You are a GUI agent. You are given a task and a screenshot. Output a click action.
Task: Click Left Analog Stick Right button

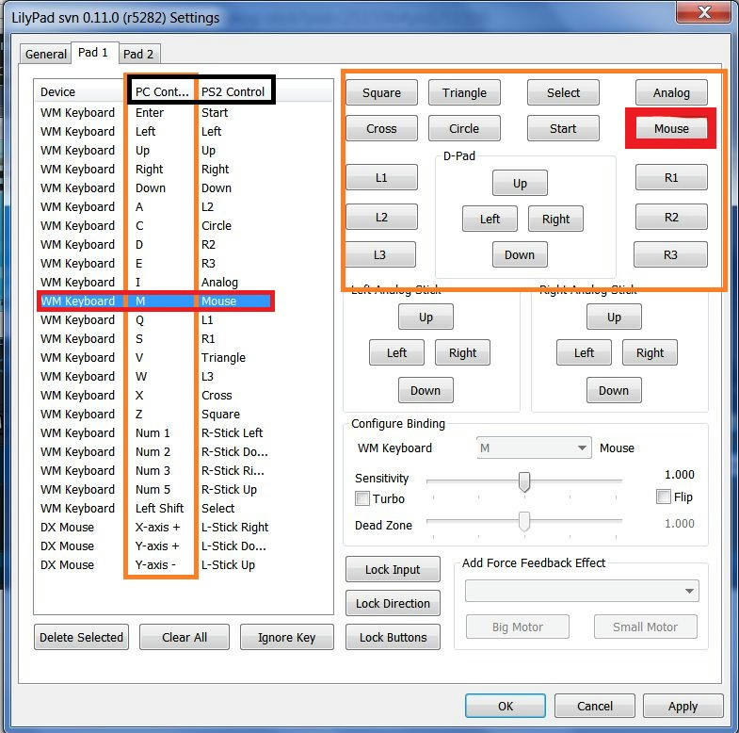(462, 352)
